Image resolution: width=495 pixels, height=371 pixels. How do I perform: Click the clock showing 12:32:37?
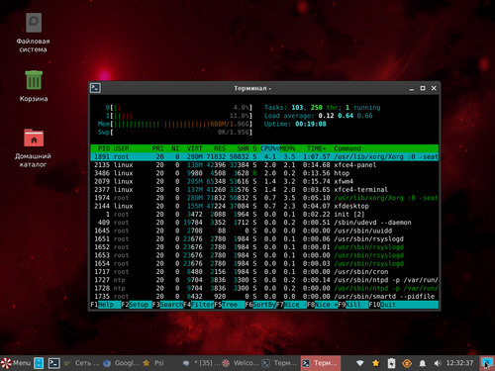click(x=459, y=363)
